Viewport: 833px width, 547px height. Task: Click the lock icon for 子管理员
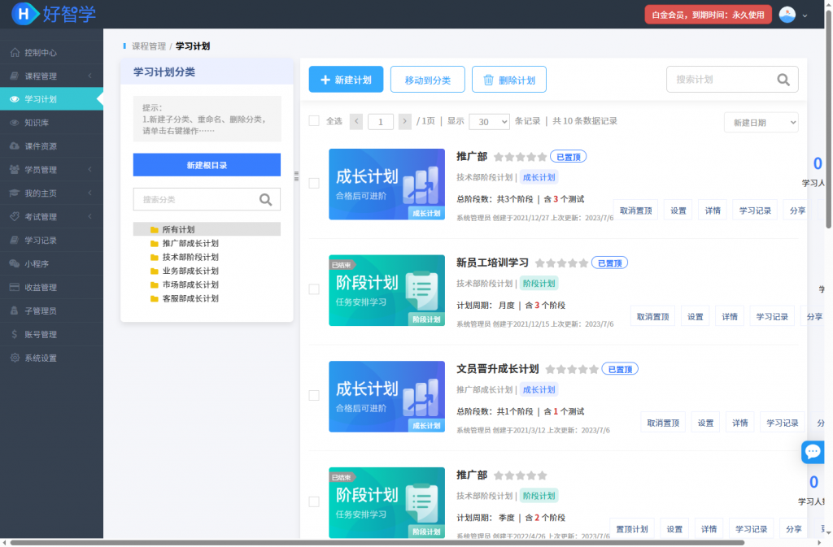tap(15, 311)
